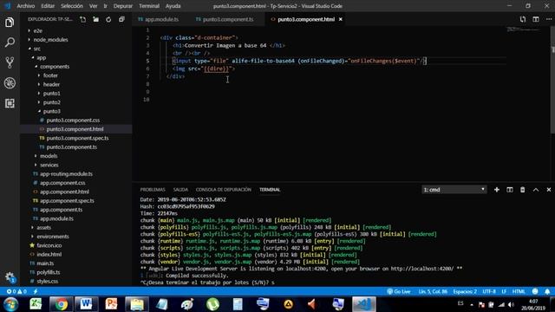Create a new folder in explorer
555x312 pixels.
click(x=95, y=19)
